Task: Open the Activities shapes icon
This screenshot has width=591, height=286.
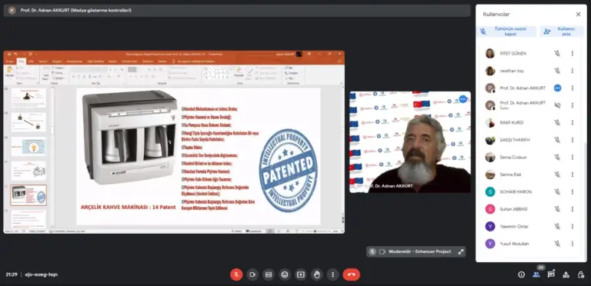Action: [566, 274]
